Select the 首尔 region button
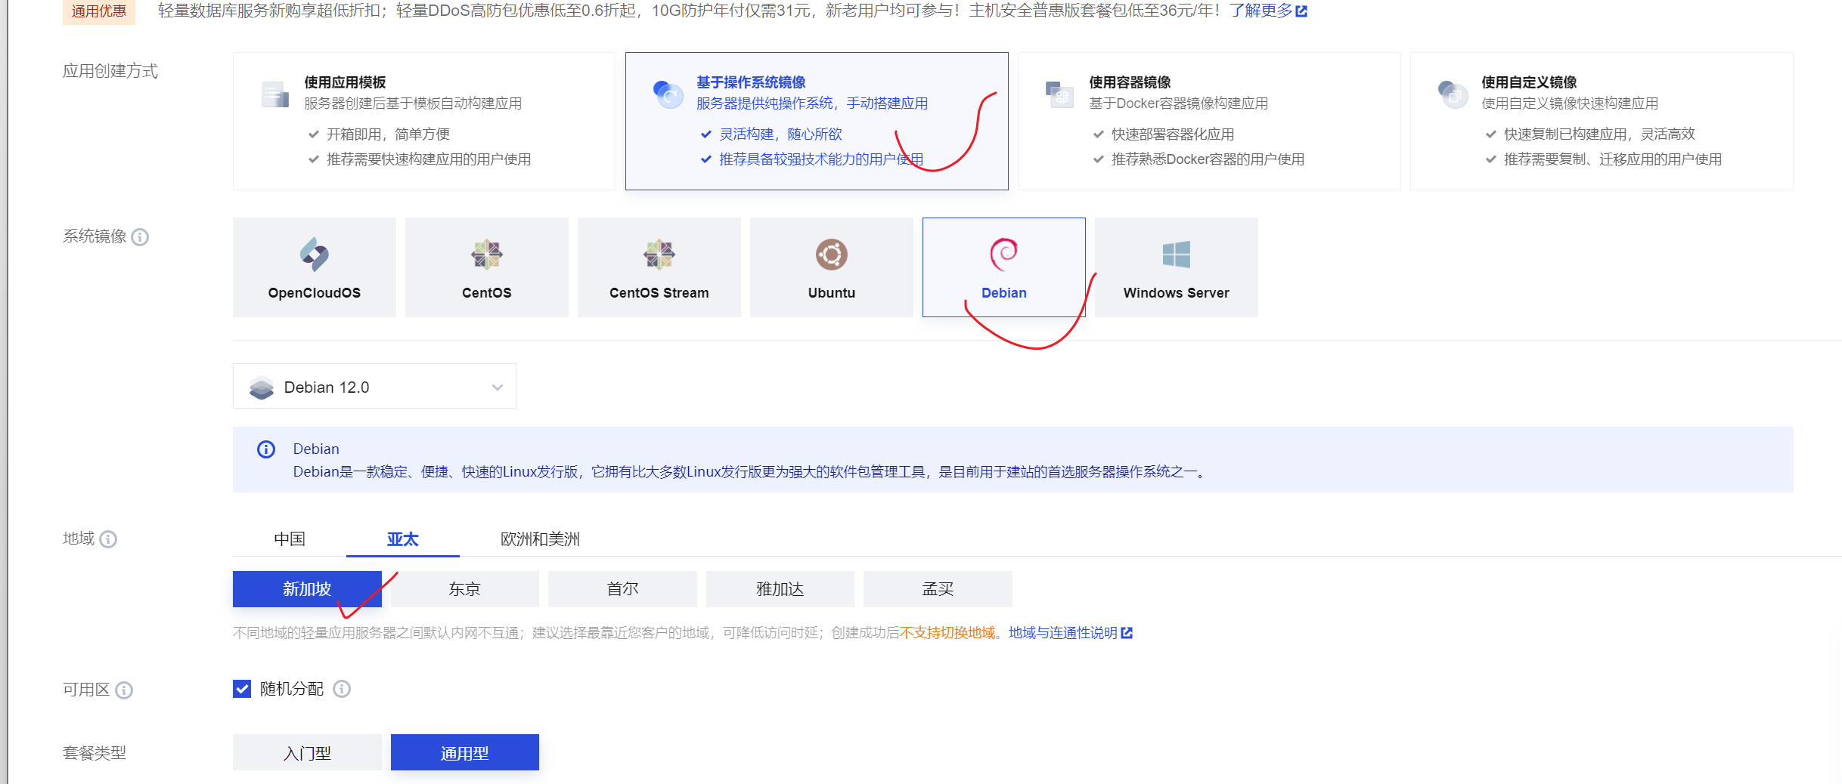Screen dimensions: 1842x784 click(622, 589)
